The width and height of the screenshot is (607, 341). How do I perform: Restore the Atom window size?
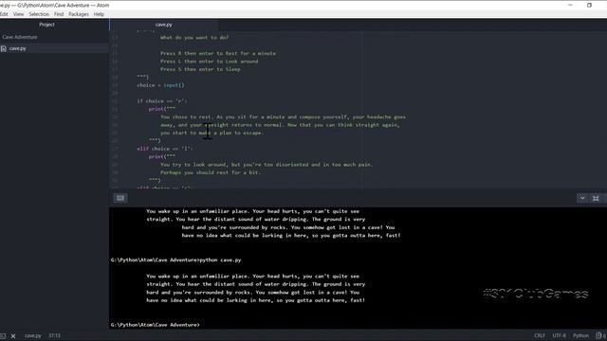tap(589, 5)
